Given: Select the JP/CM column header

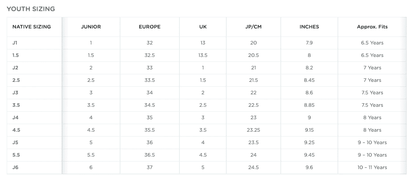Looking at the screenshot, I should (x=254, y=27).
